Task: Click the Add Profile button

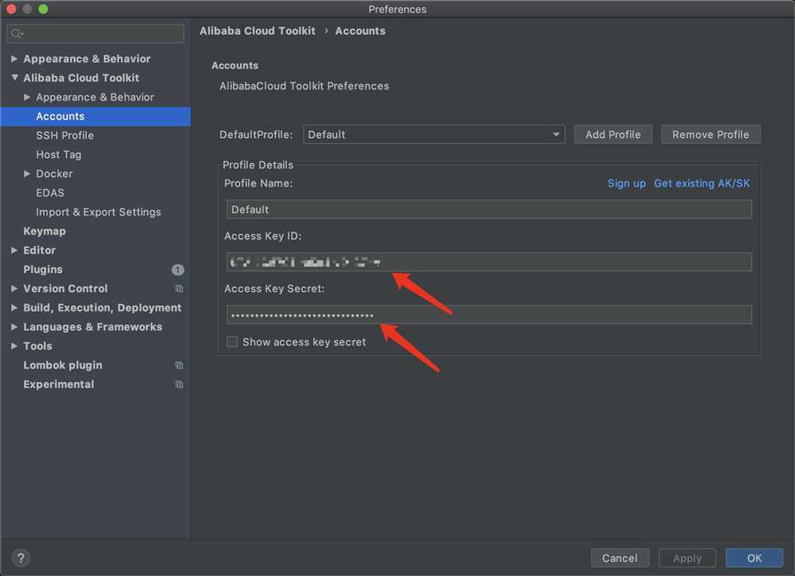Action: pyautogui.click(x=613, y=134)
